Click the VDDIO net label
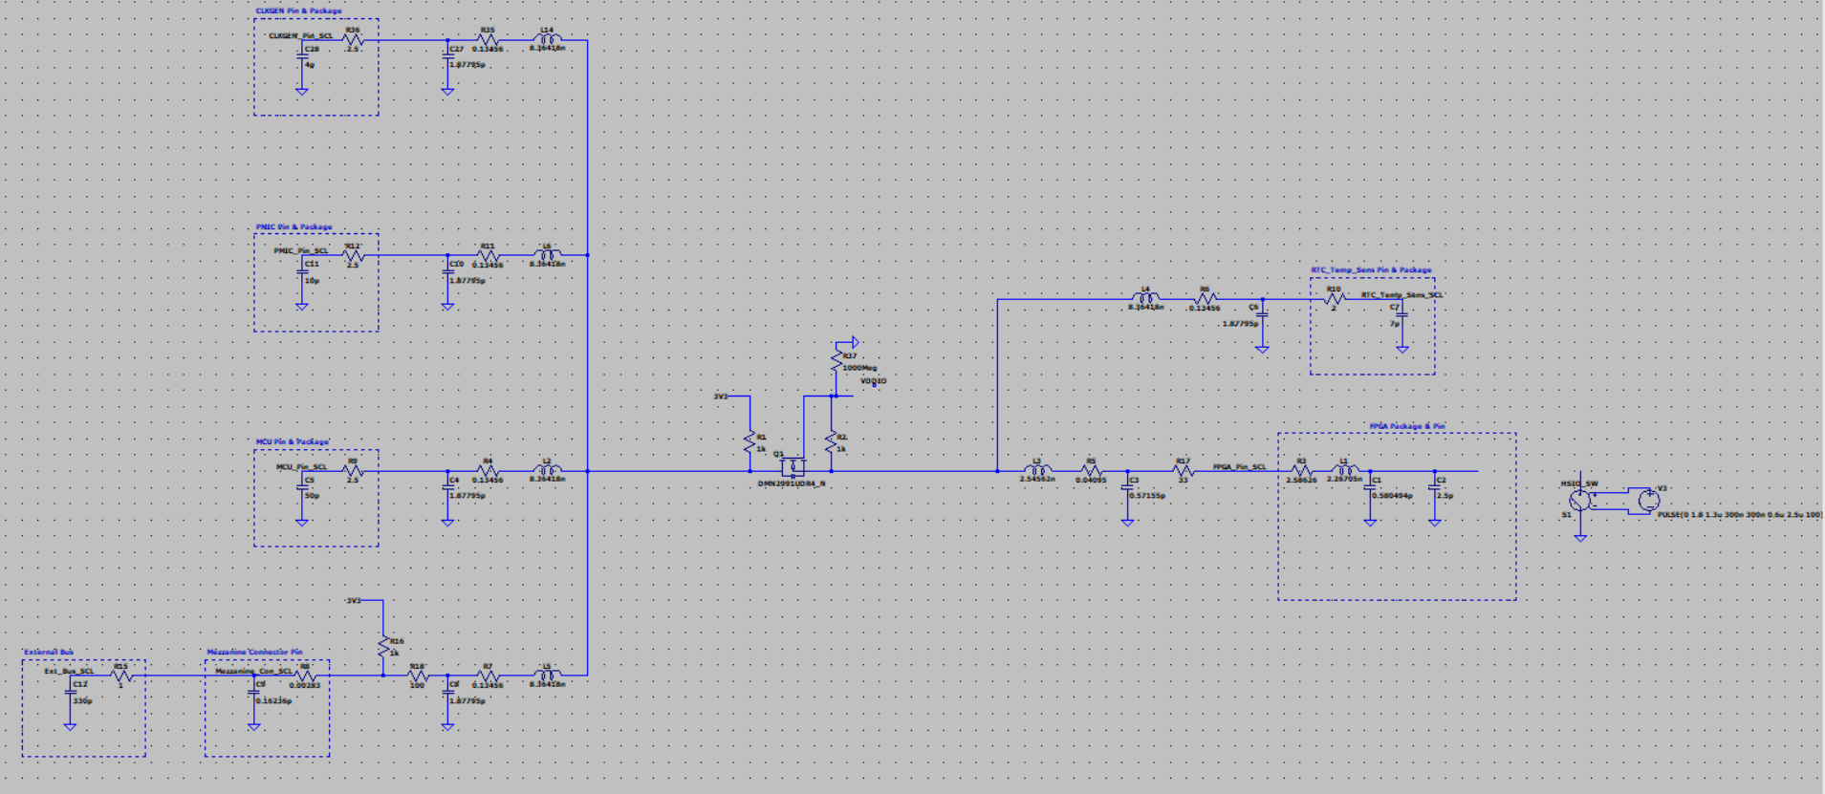Image resolution: width=1825 pixels, height=794 pixels. (873, 381)
